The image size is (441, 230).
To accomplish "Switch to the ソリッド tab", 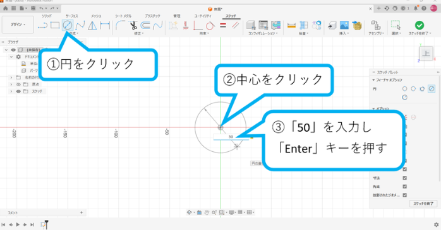I will point(46,16).
